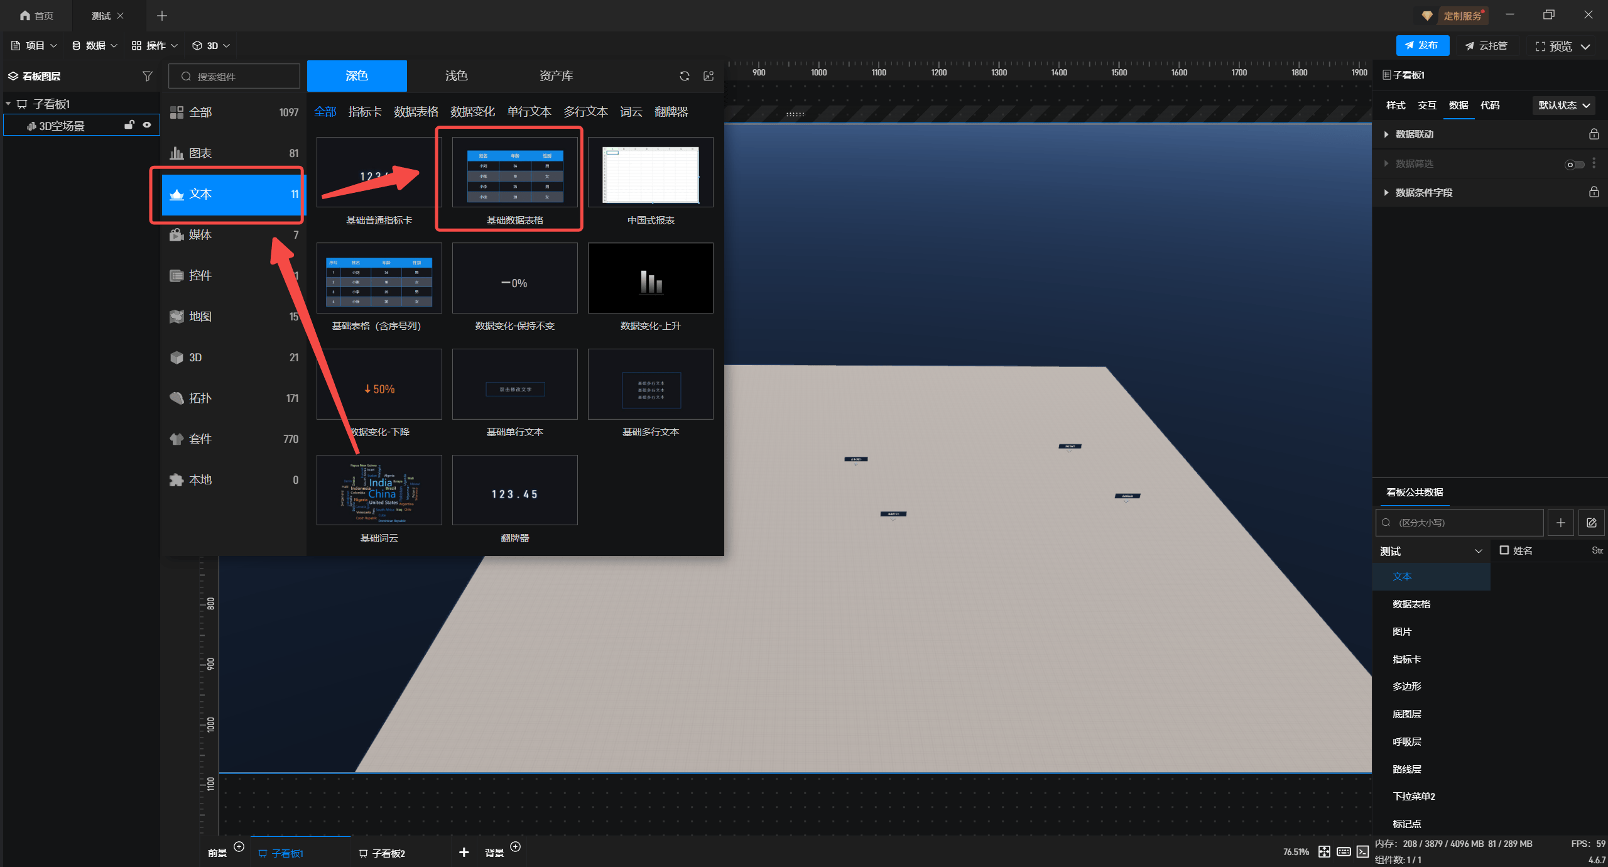1608x867 pixels.
Task: Click the plus icon to add public data
Action: (x=1561, y=523)
